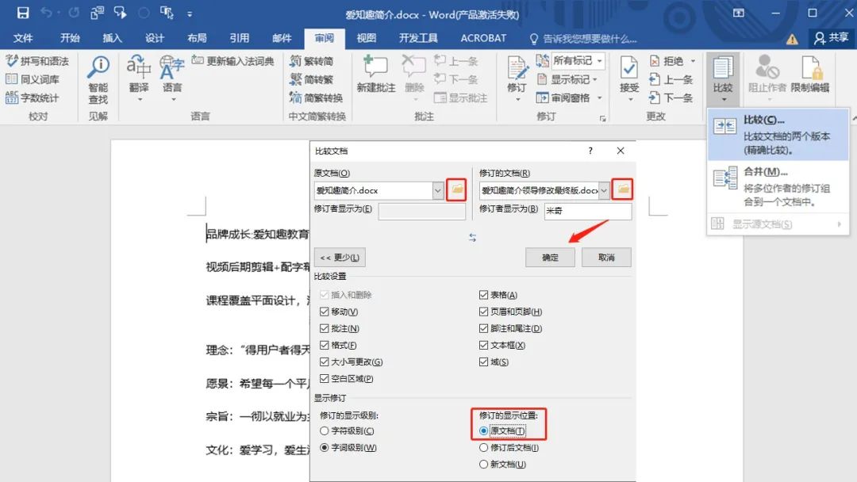
Task: Browse for the 修订的文档 file with folder icon
Action: (x=623, y=189)
